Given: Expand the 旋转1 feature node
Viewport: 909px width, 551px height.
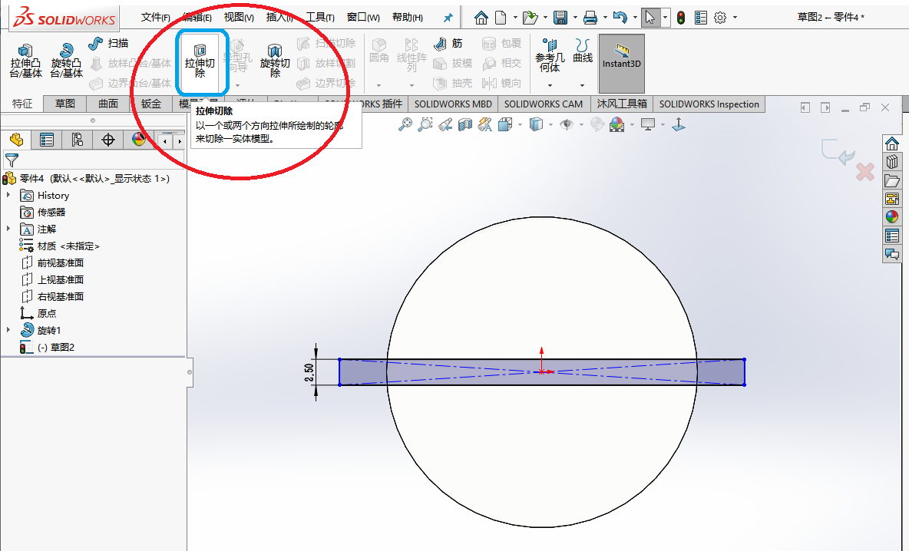Looking at the screenshot, I should point(8,330).
